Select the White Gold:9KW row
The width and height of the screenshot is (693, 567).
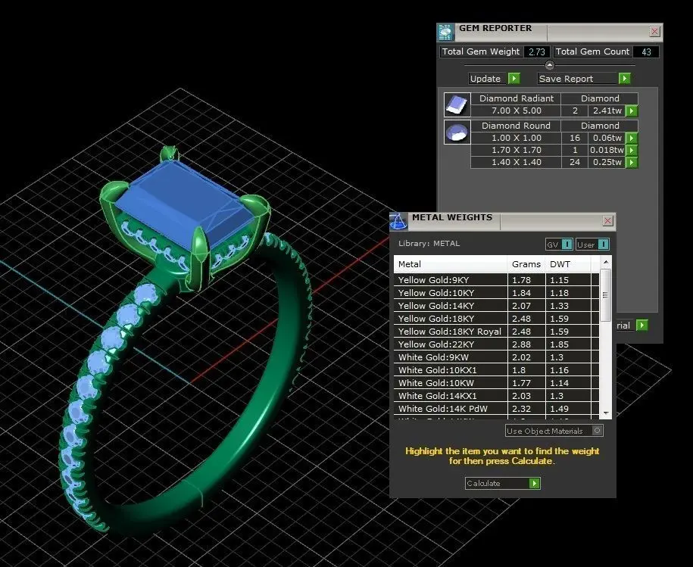[x=496, y=357]
